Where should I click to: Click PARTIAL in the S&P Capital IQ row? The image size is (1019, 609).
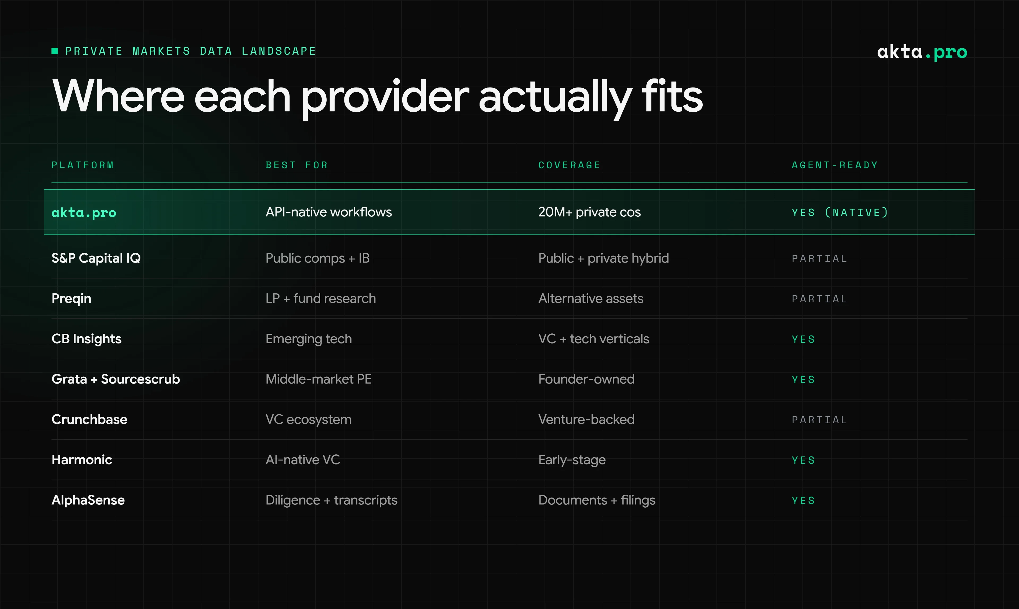tap(819, 259)
